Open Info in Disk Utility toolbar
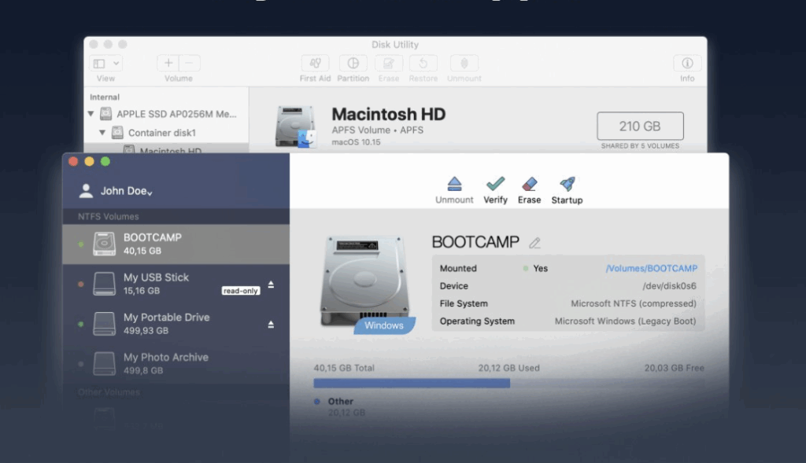The image size is (806, 463). [x=687, y=68]
